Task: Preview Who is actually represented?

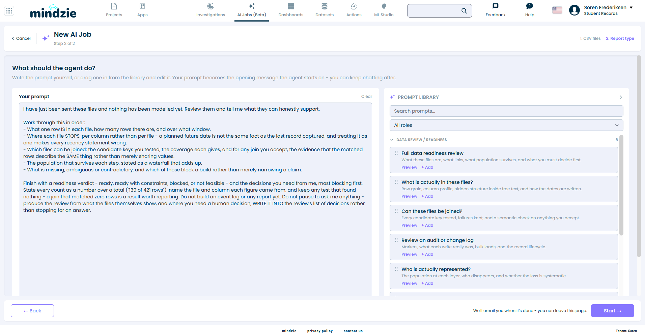Action: click(x=409, y=283)
